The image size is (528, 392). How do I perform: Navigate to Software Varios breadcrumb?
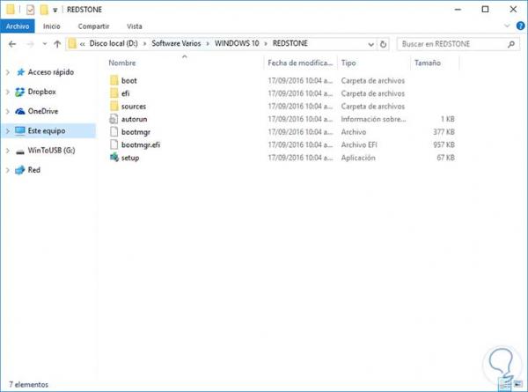pos(176,43)
